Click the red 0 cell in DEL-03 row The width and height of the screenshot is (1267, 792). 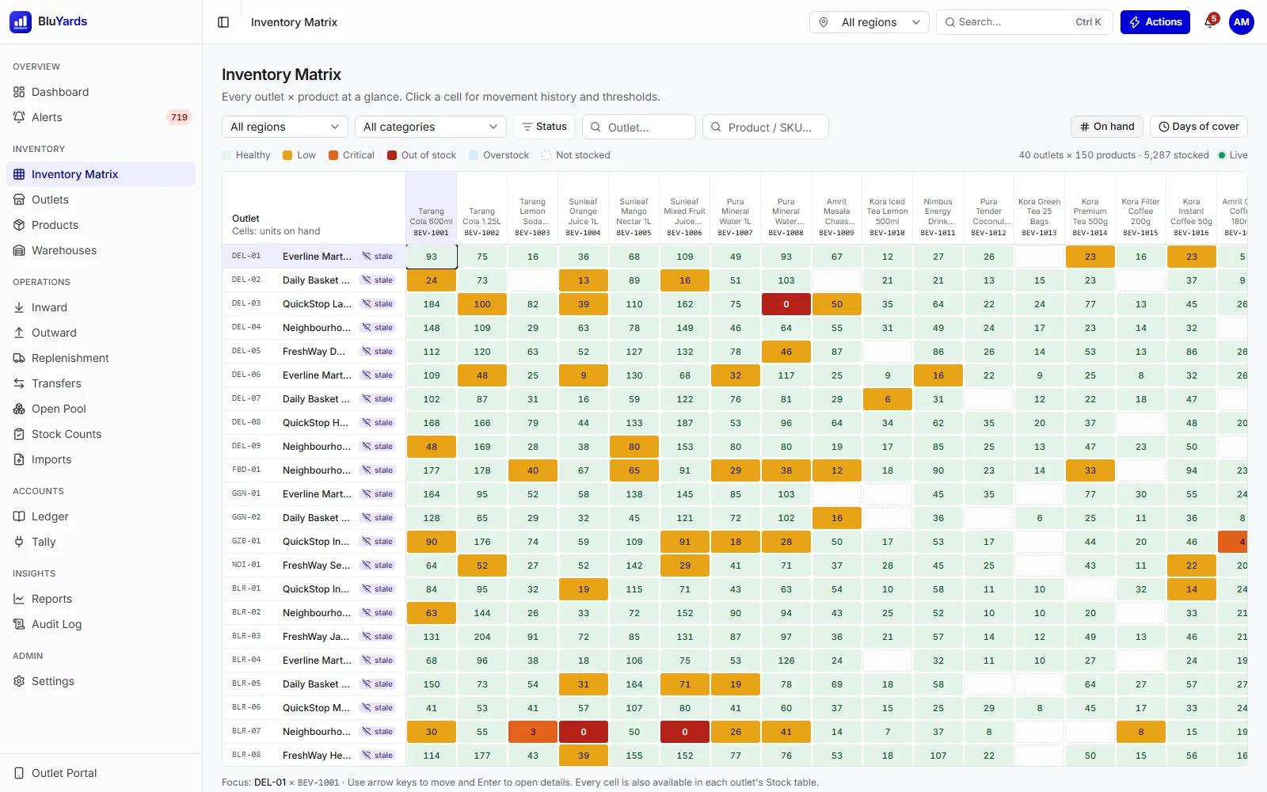pyautogui.click(x=786, y=304)
